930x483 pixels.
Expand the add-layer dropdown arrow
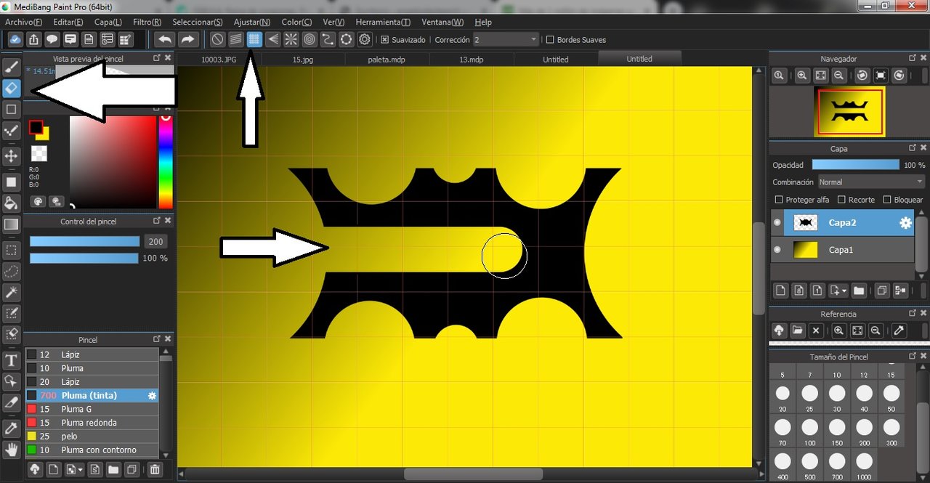pyautogui.click(x=844, y=291)
